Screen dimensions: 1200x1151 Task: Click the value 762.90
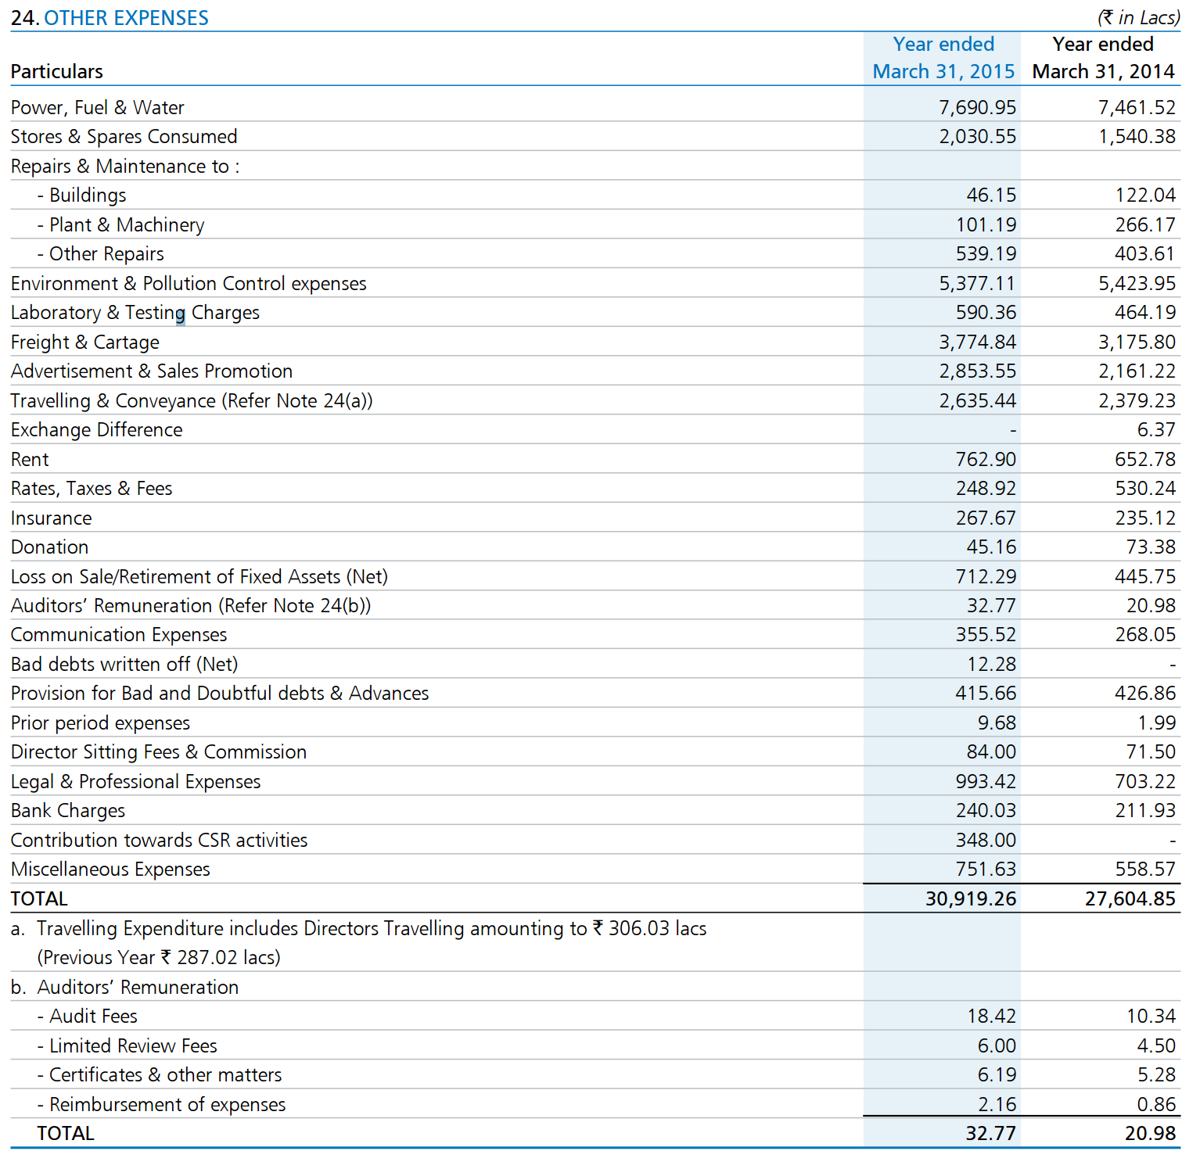click(x=986, y=459)
